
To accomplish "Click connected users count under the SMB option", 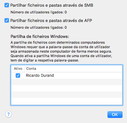I will pyautogui.click(x=39, y=12).
